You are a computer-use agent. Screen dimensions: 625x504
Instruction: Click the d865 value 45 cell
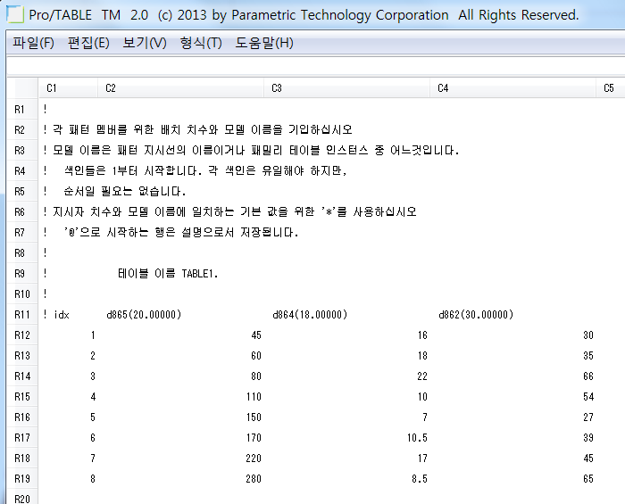tap(256, 335)
